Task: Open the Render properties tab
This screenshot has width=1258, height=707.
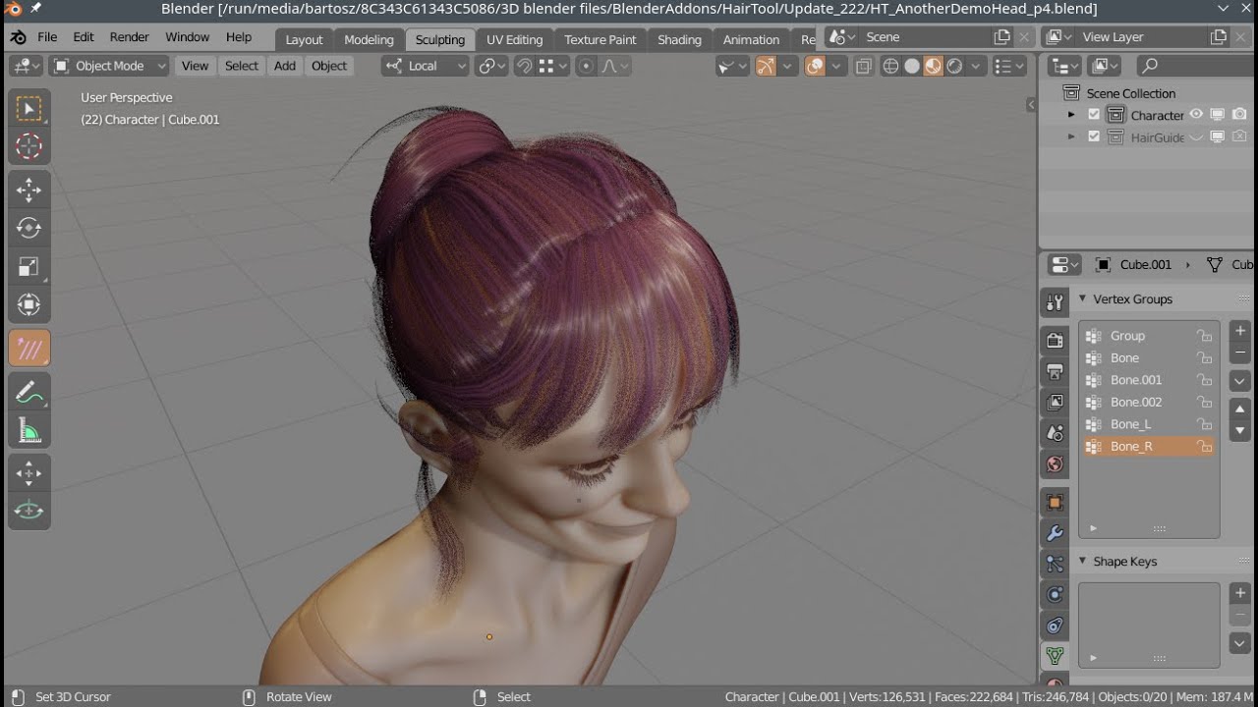Action: tap(1055, 341)
